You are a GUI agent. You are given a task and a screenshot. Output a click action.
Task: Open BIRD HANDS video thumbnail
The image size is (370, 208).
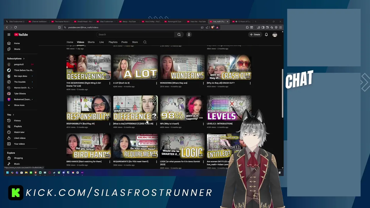coord(89,146)
